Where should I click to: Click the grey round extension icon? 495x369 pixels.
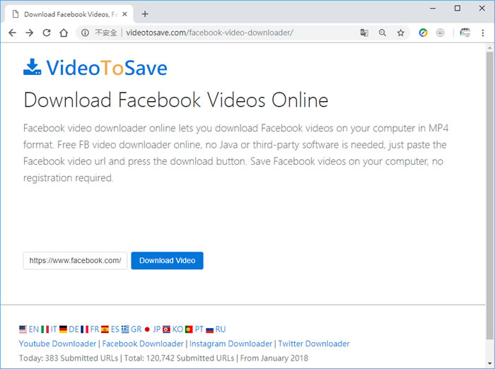(440, 33)
